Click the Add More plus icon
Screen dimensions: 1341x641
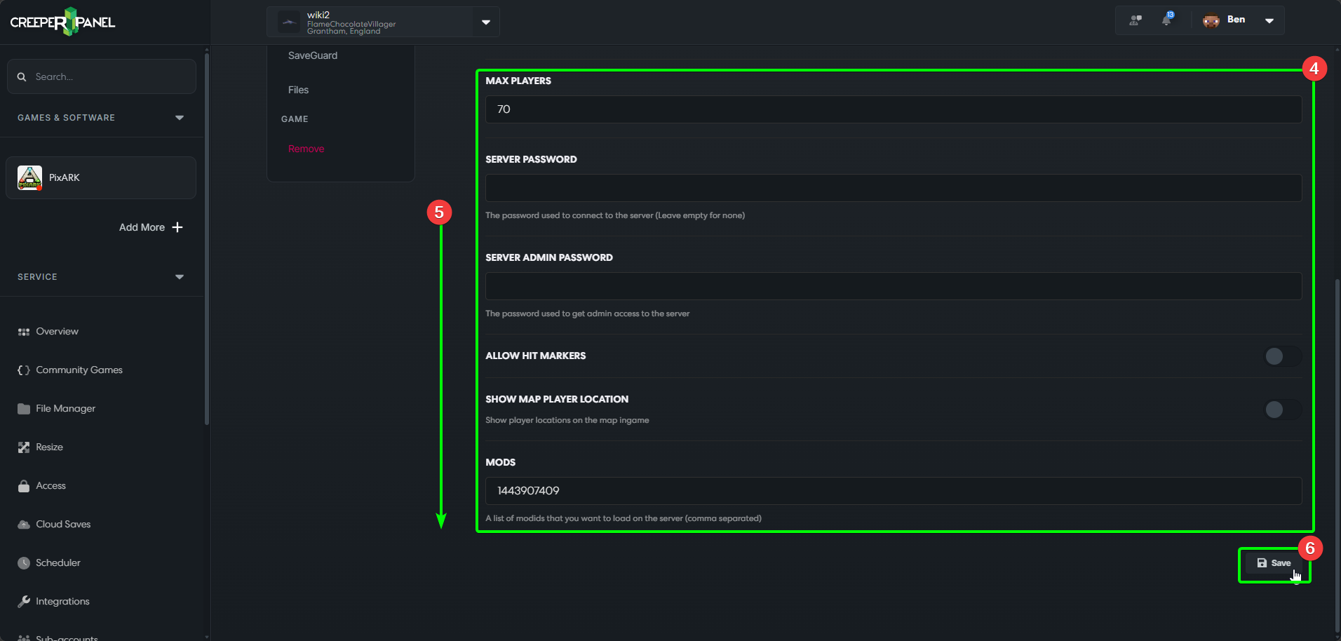tap(177, 227)
